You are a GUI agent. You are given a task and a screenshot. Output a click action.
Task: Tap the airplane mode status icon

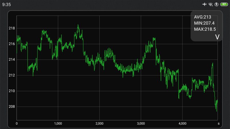point(204,5)
